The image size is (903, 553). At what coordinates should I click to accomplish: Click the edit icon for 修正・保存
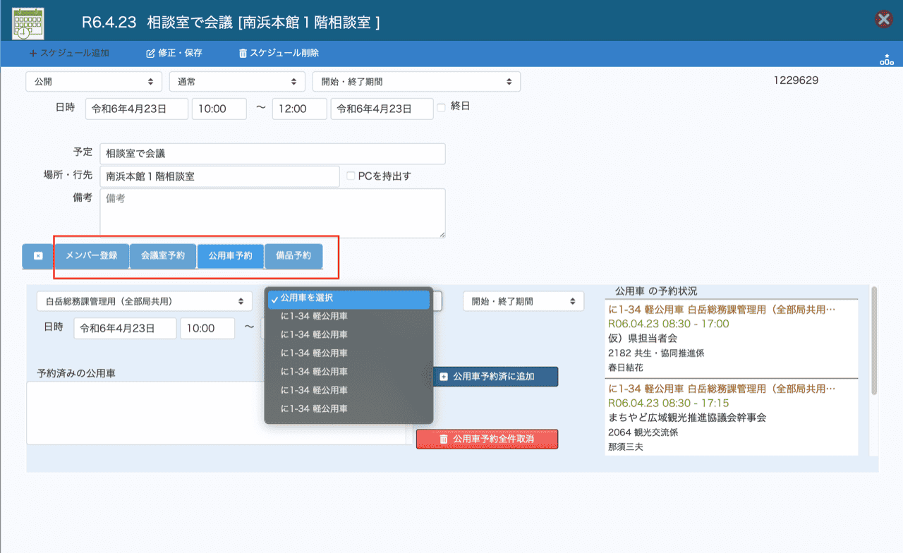click(x=150, y=54)
